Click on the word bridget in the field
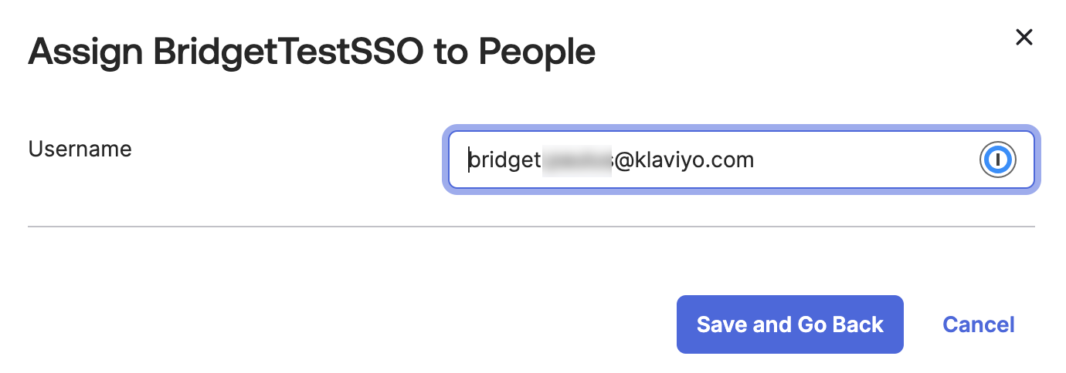Viewport: 1066px width, 373px height. [504, 160]
